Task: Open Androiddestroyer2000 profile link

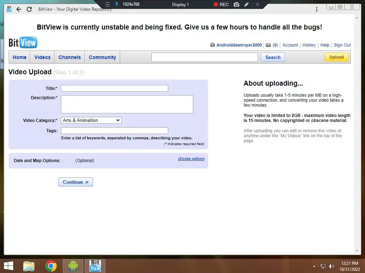Action: point(239,45)
